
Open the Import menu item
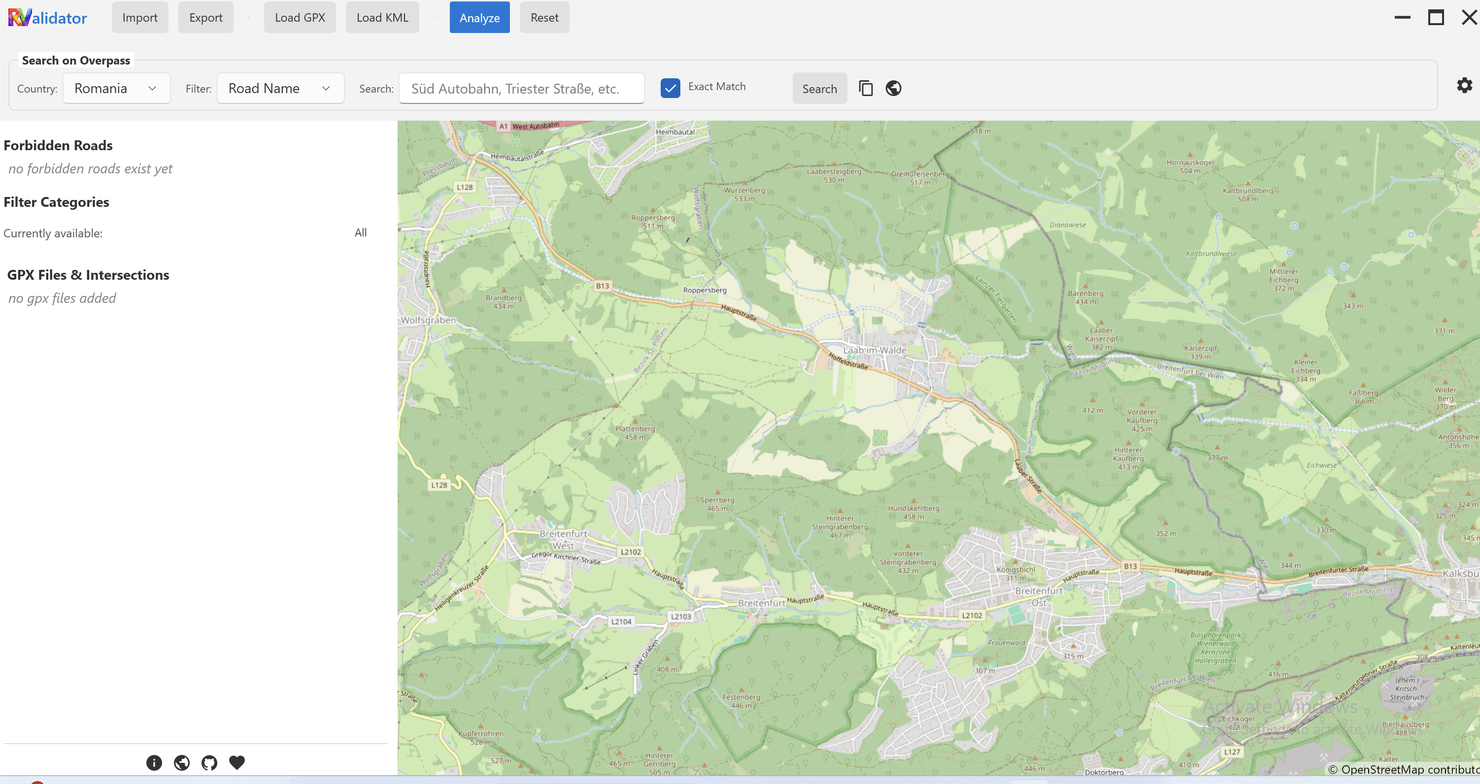tap(139, 17)
